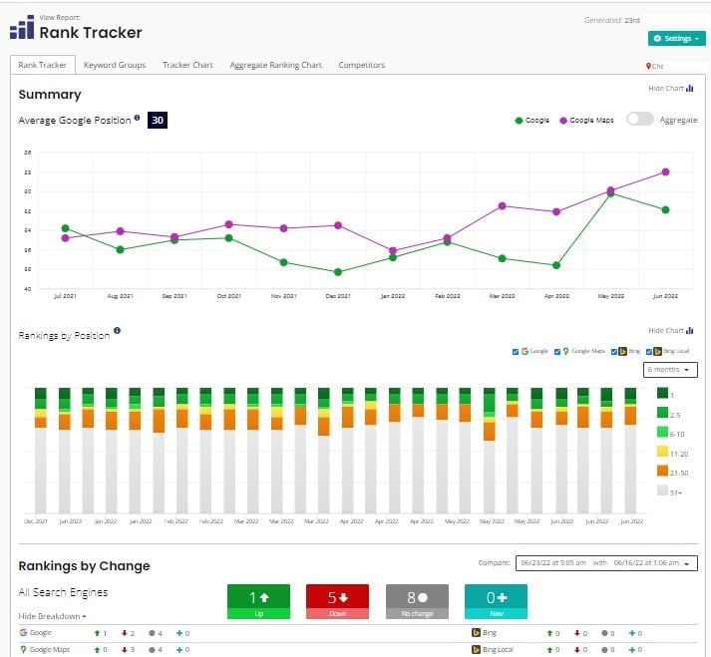The width and height of the screenshot is (711, 657).
Task: Open the Aggregate Ranking Chart tab
Action: (x=275, y=65)
